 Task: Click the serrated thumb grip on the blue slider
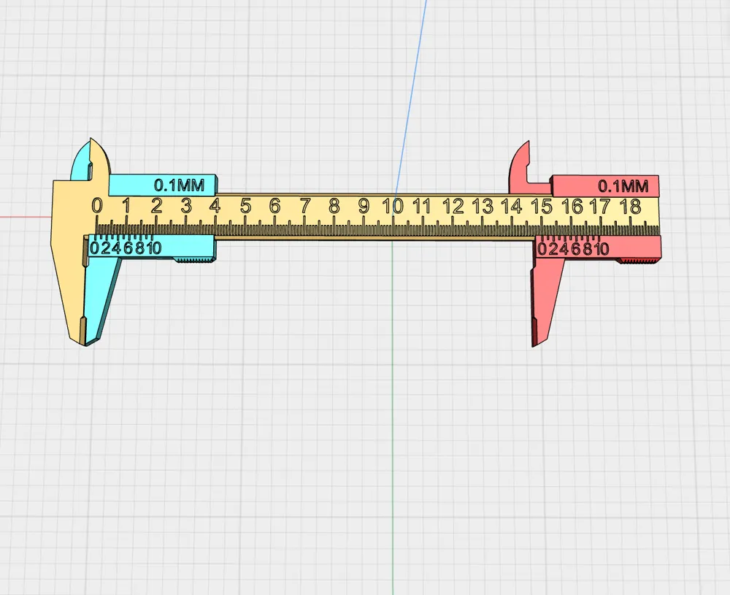click(x=193, y=259)
